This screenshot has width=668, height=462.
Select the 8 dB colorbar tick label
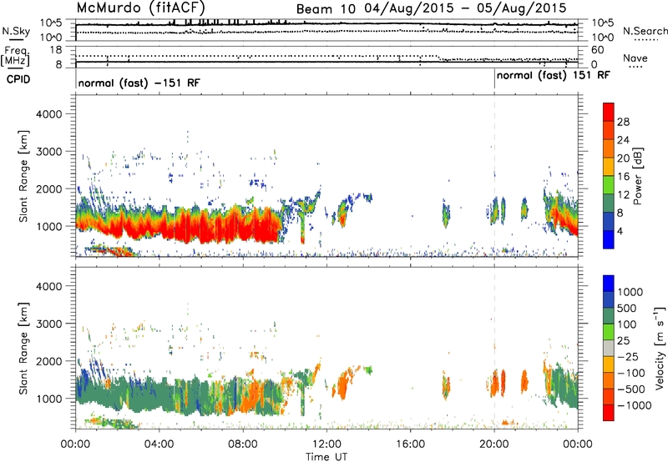[620, 213]
